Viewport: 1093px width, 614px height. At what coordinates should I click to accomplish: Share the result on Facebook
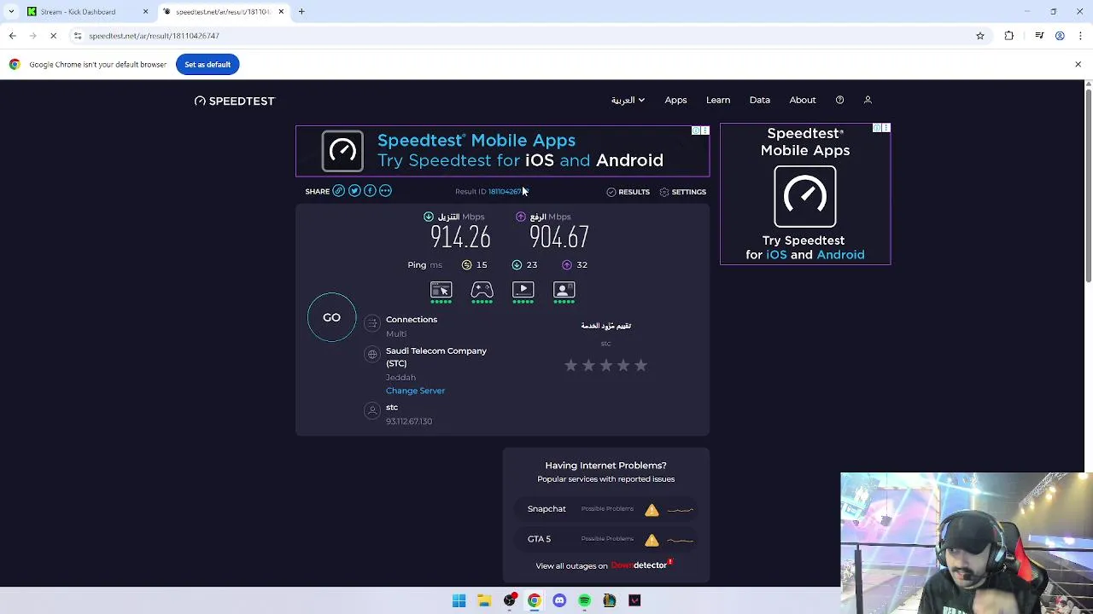click(370, 191)
